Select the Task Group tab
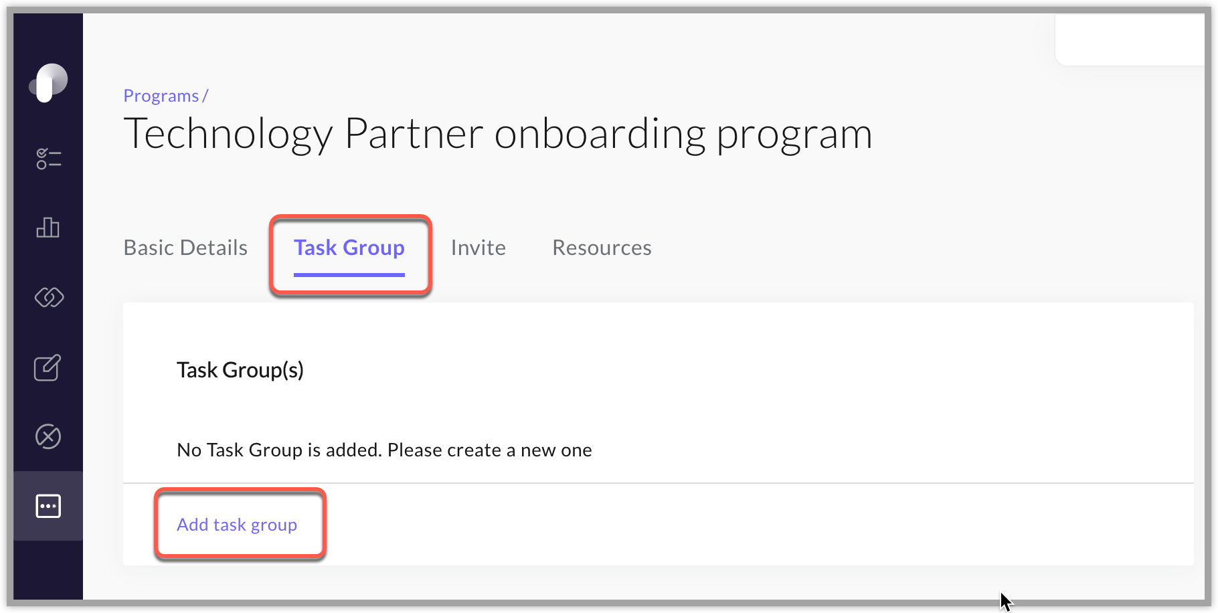Viewport: 1218px width, 613px height. click(349, 248)
